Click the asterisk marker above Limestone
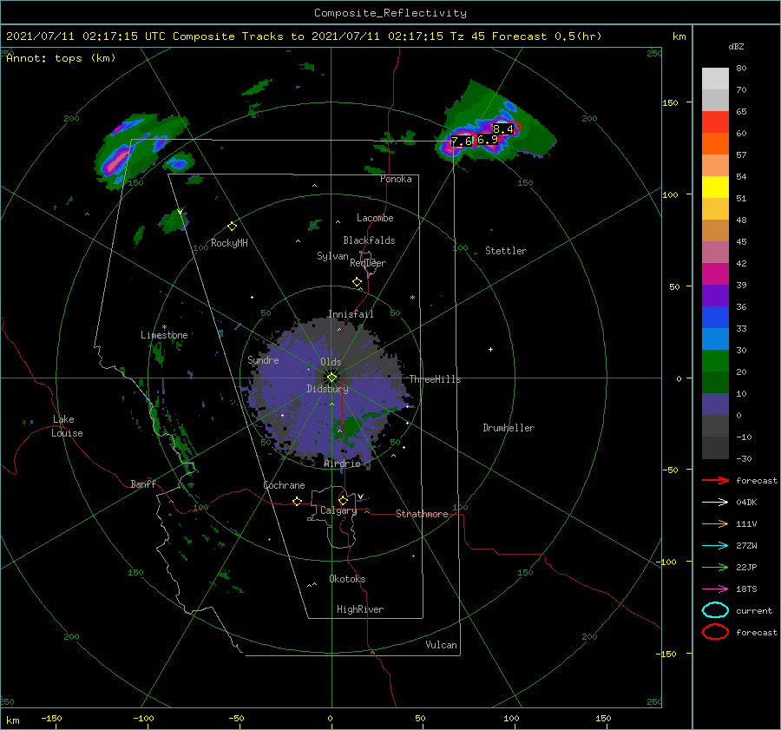This screenshot has height=730, width=781. [x=164, y=327]
